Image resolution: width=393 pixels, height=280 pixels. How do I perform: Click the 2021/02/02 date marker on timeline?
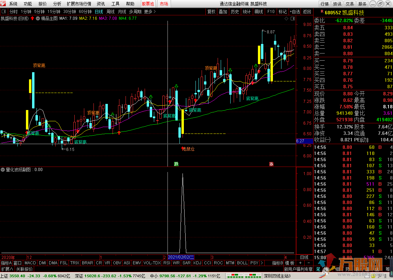181,257
